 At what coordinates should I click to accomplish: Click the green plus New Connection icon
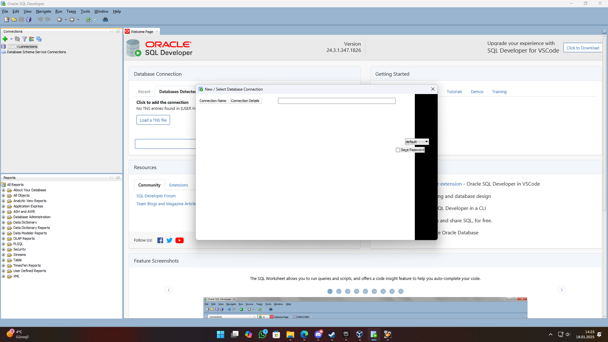5,39
